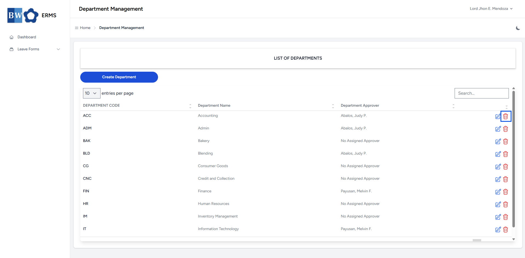Click the Create Department button
The width and height of the screenshot is (525, 258).
[119, 77]
